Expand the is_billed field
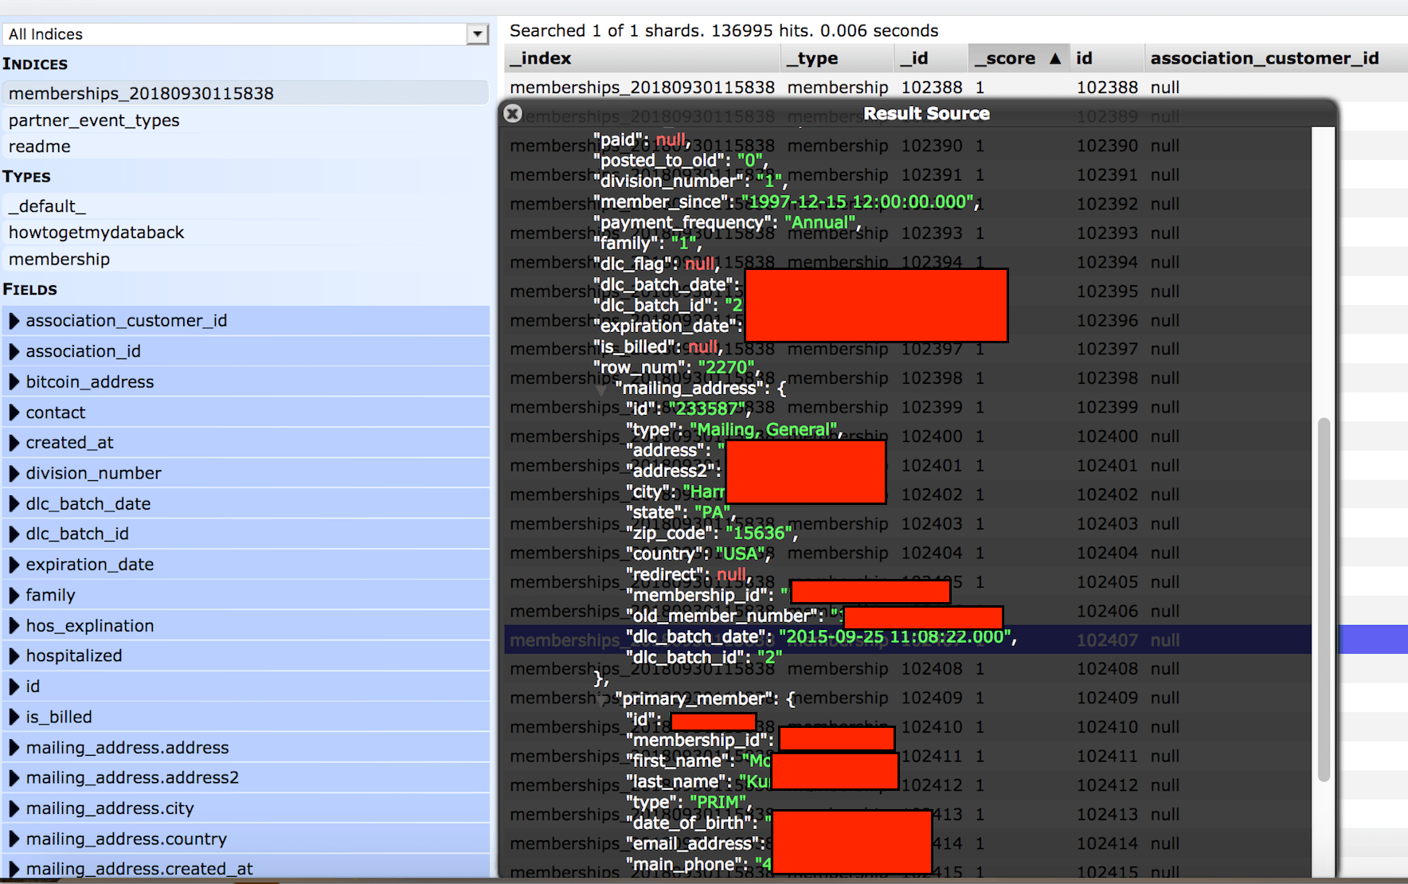 (x=14, y=718)
